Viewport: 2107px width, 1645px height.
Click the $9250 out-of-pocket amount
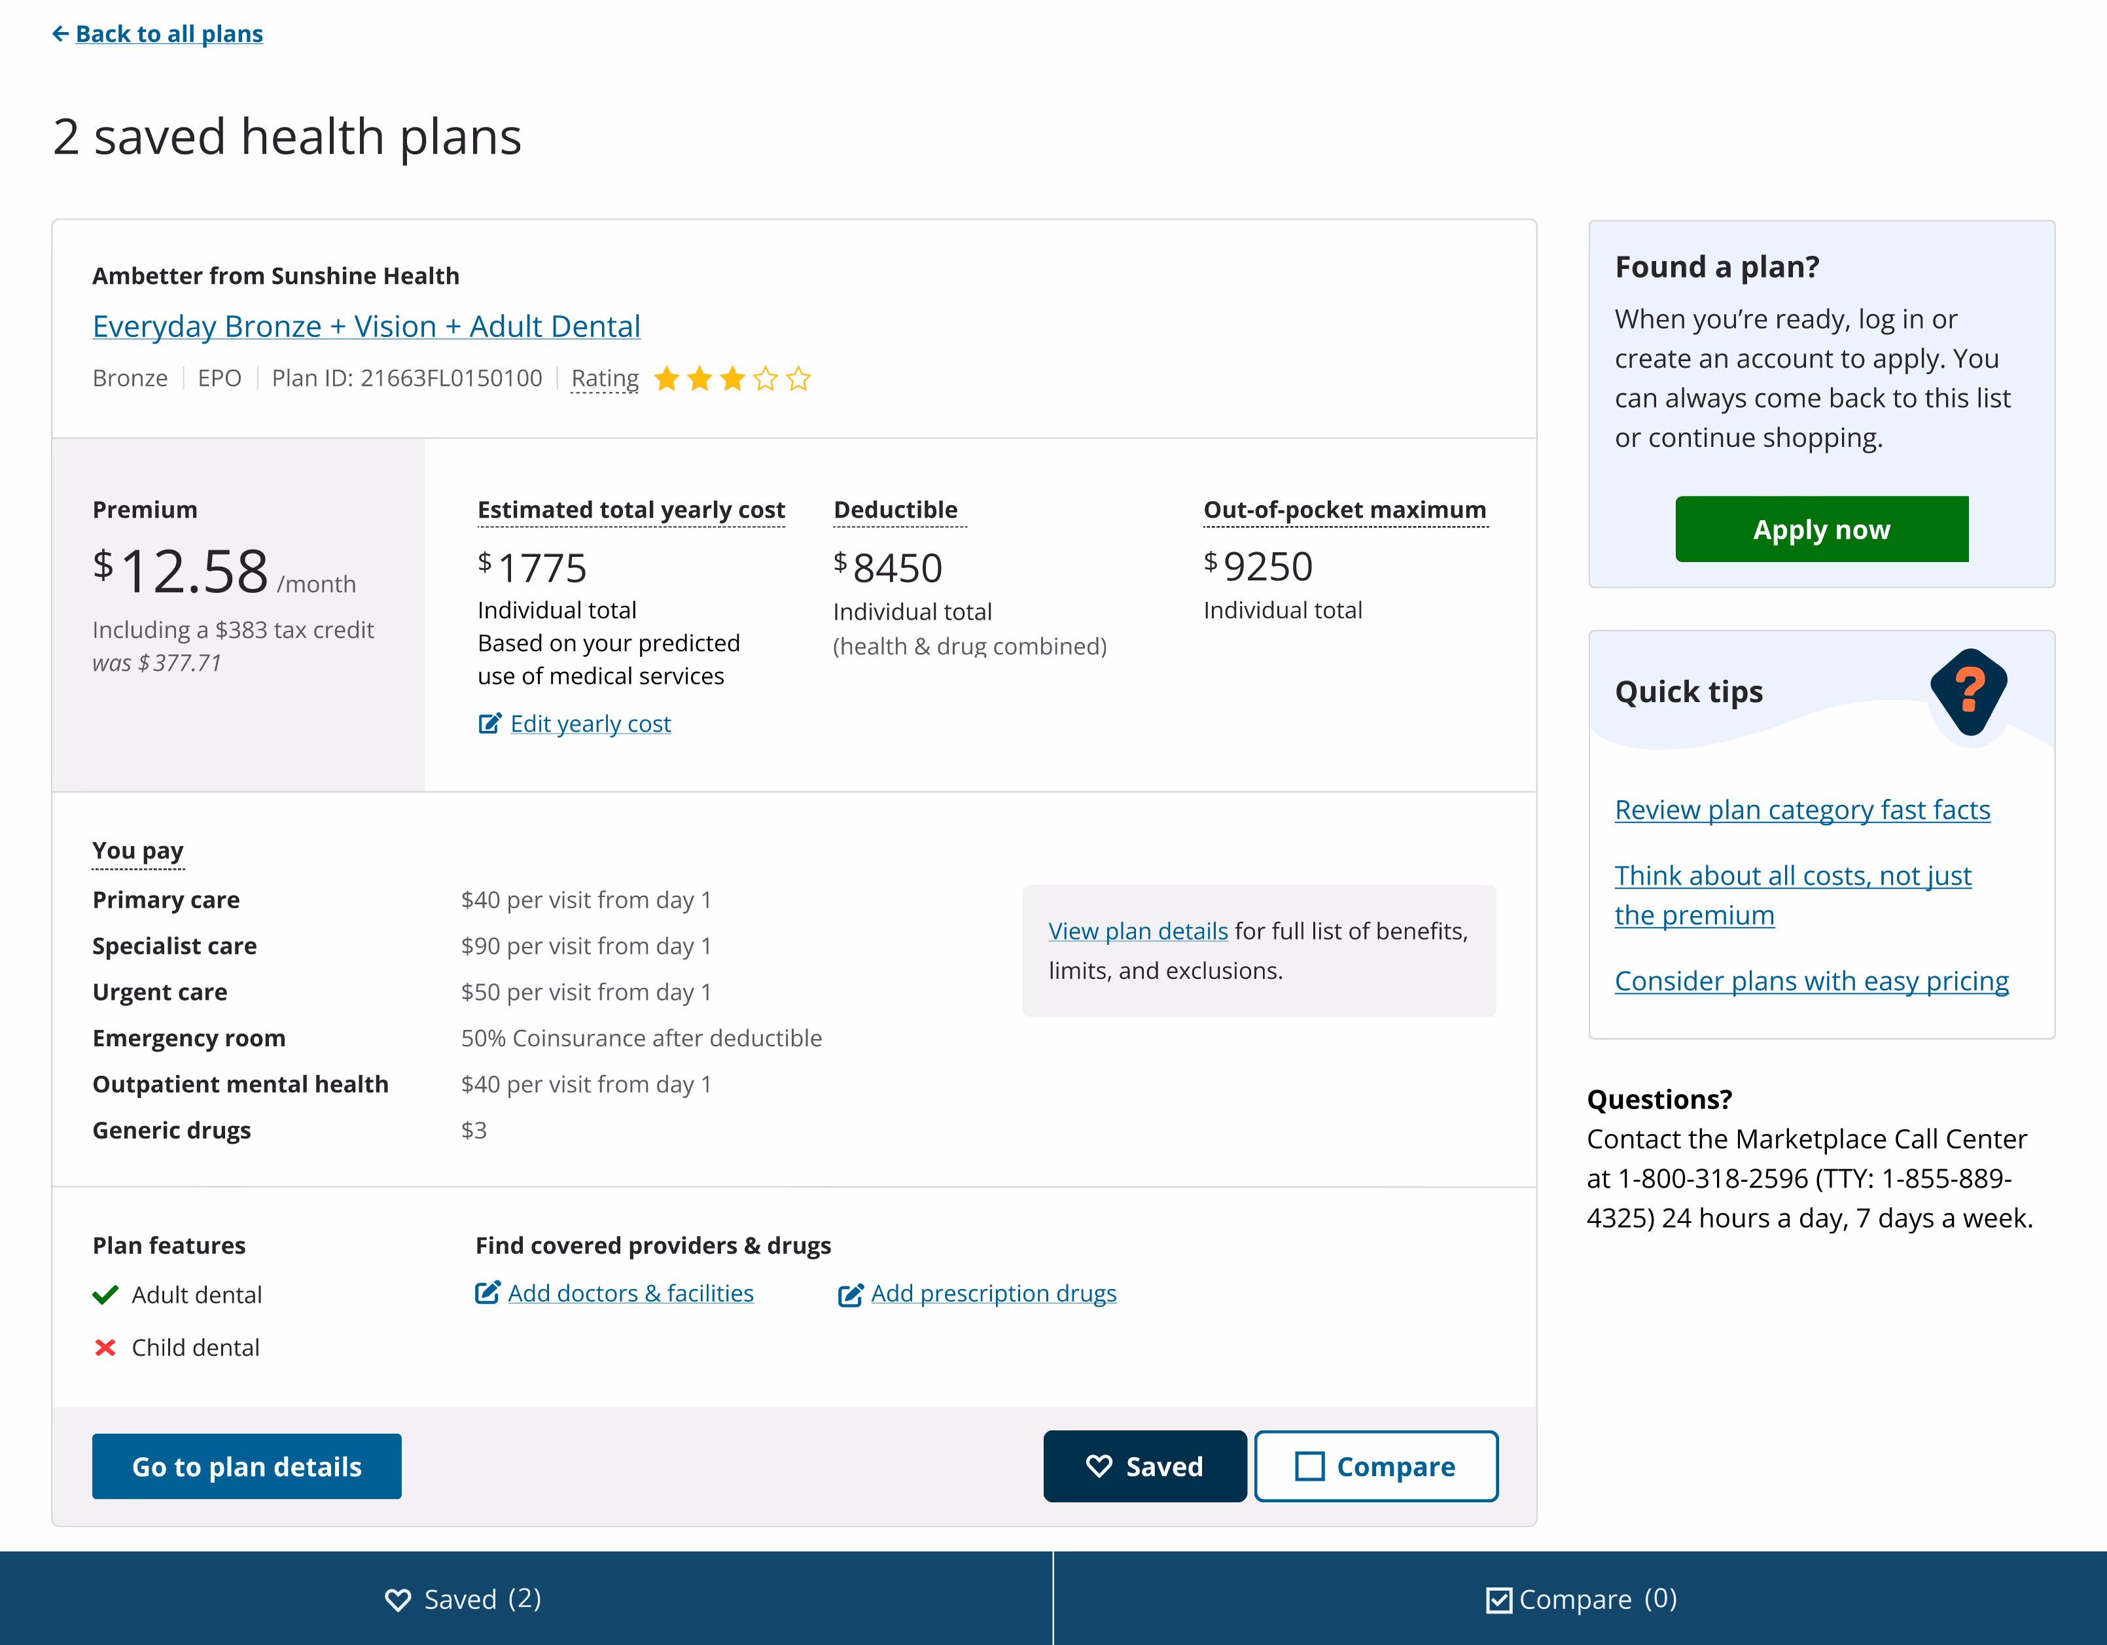pos(1258,567)
